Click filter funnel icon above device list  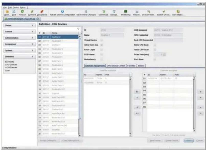(78, 29)
